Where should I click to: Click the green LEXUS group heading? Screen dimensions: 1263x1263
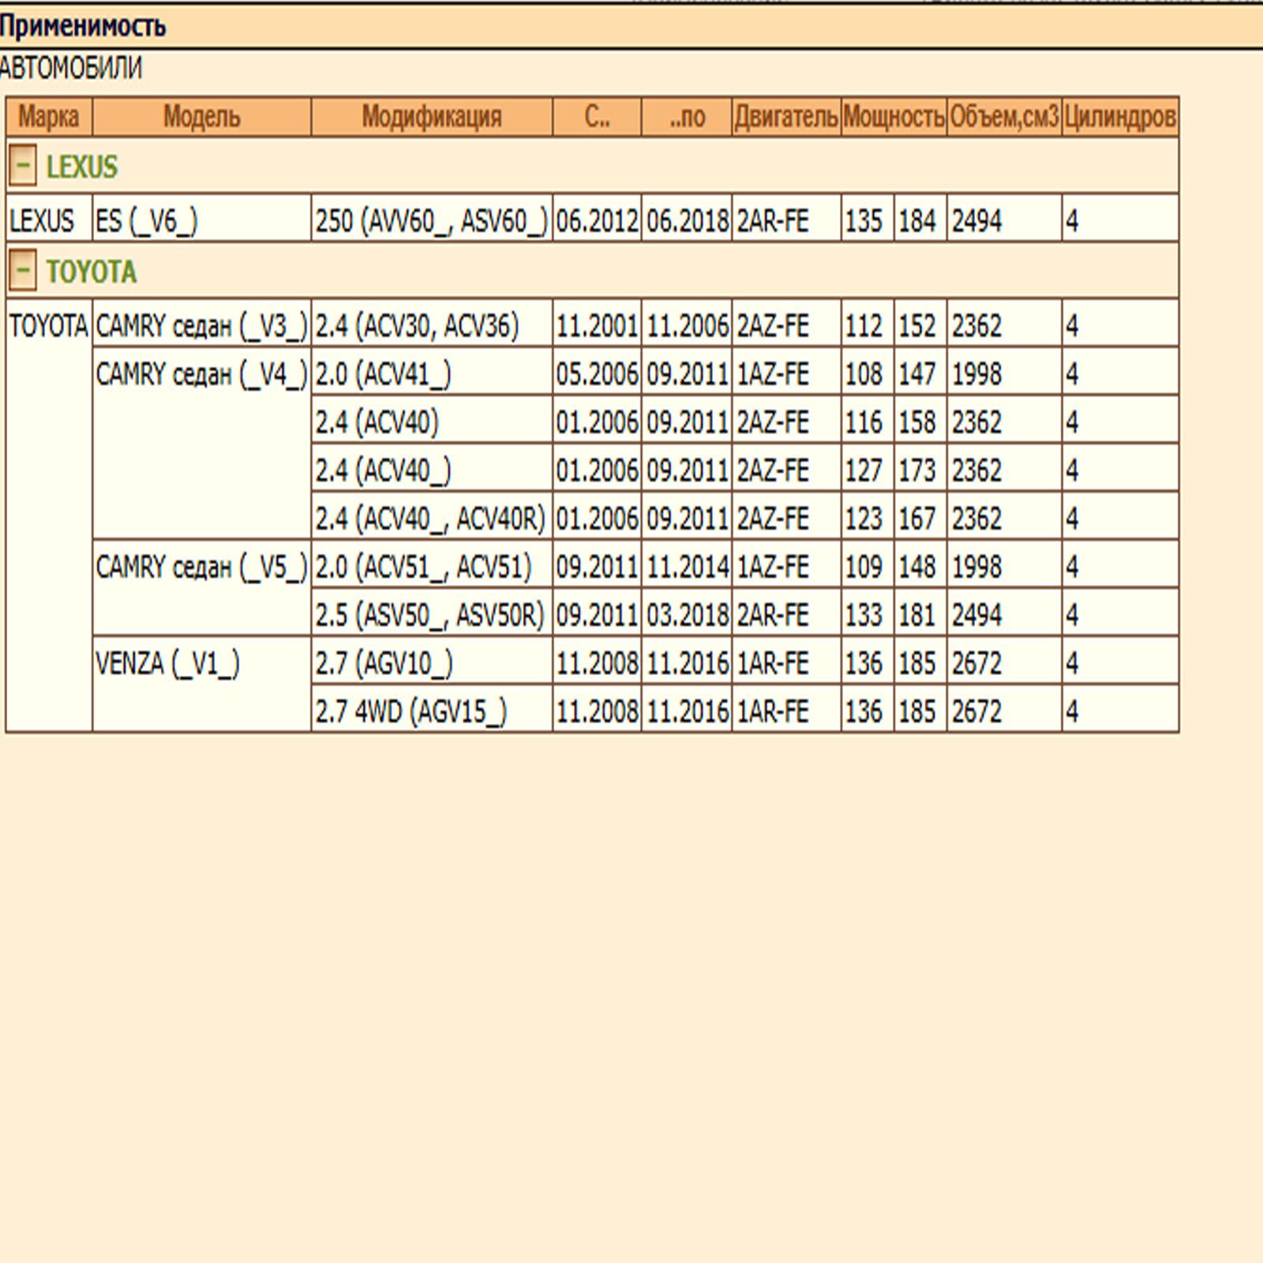(81, 167)
